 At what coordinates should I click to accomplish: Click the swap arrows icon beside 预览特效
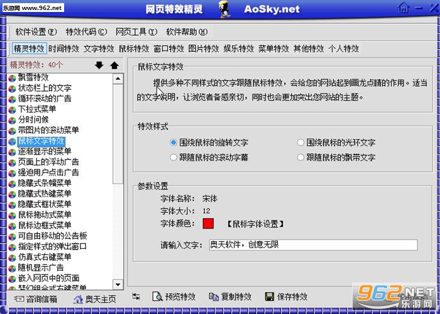point(136,296)
